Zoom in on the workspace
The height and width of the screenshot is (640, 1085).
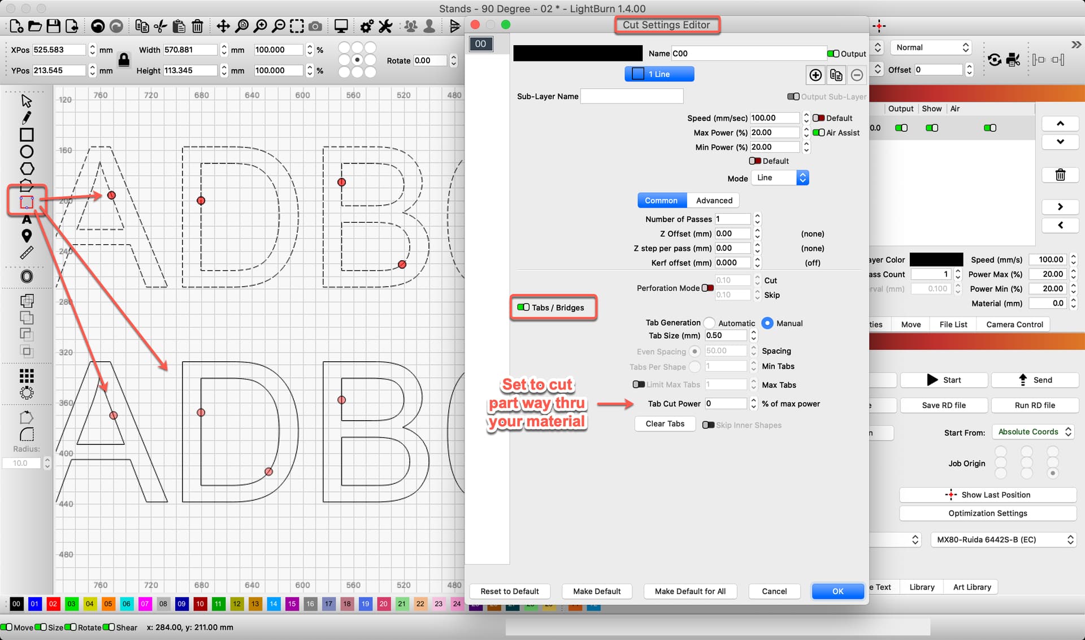click(260, 26)
